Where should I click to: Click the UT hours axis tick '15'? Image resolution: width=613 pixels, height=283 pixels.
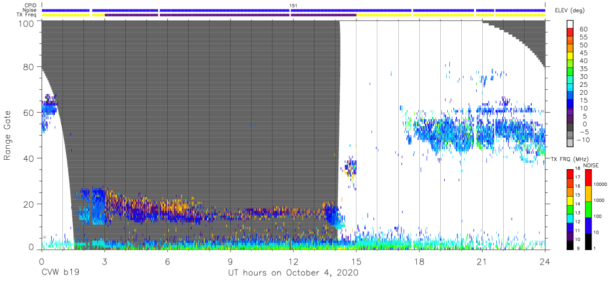(356, 261)
